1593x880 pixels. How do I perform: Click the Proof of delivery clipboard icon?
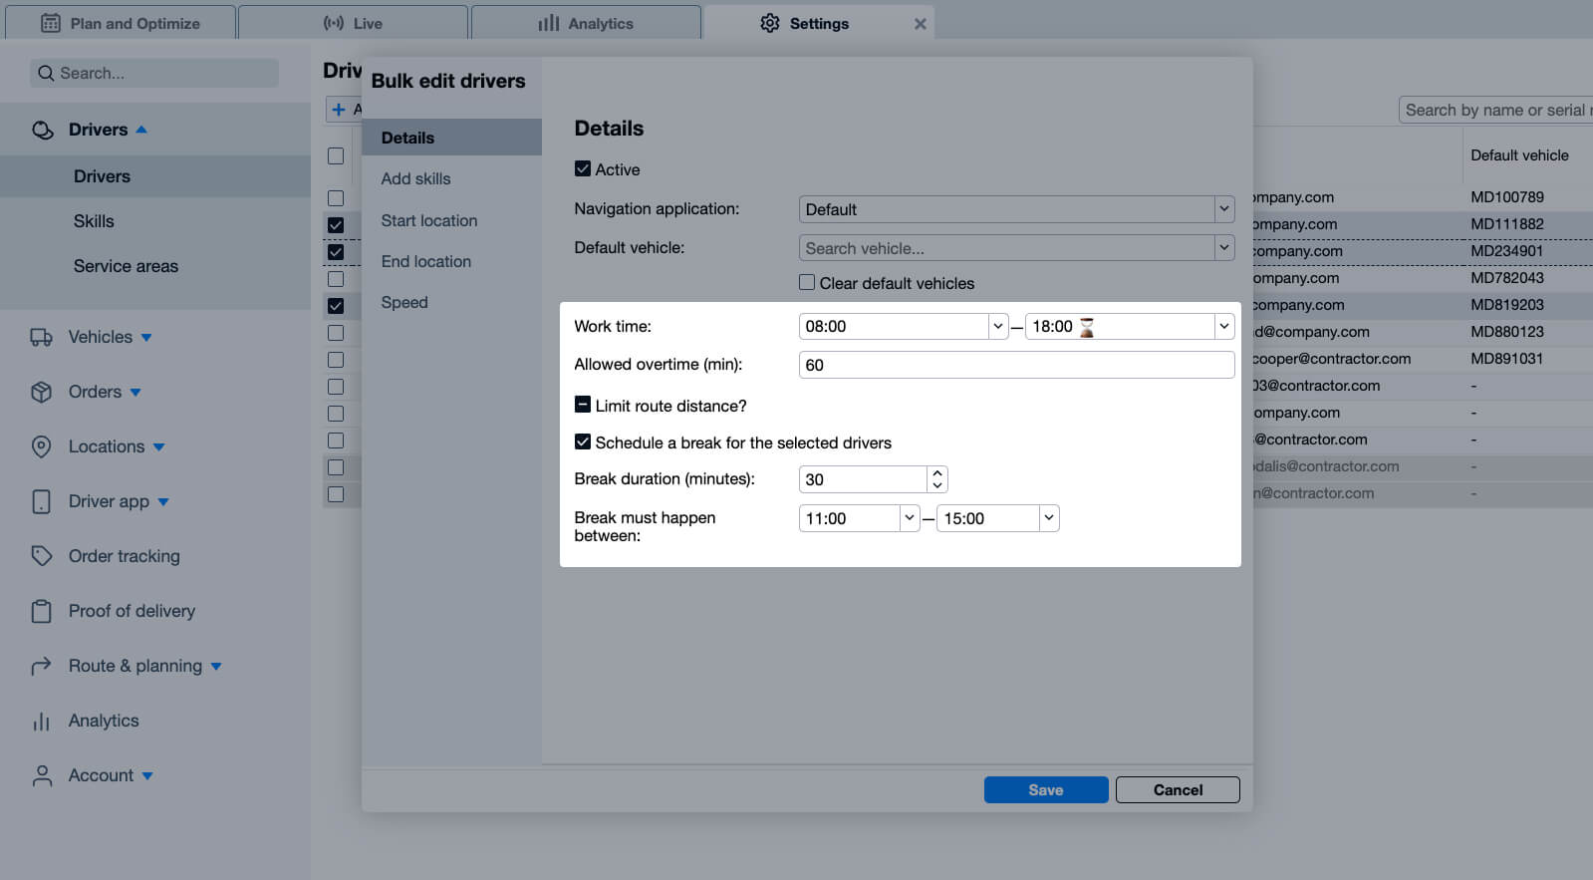41,611
